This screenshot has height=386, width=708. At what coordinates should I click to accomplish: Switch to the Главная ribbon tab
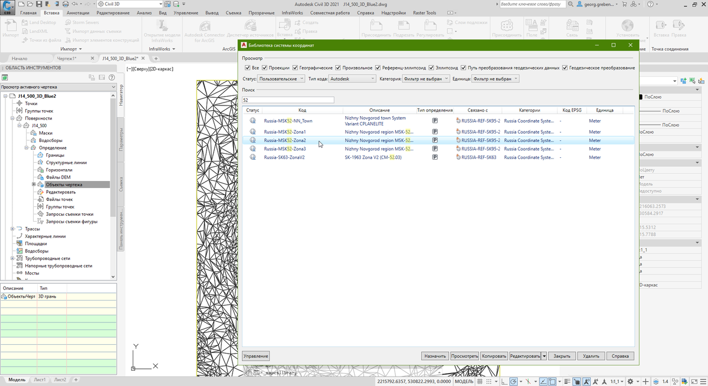point(28,12)
